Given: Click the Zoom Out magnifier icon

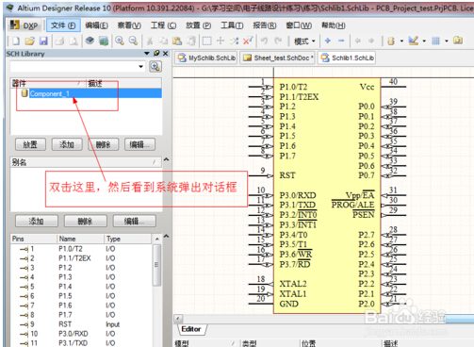Looking at the screenshot, I should coord(133,41).
